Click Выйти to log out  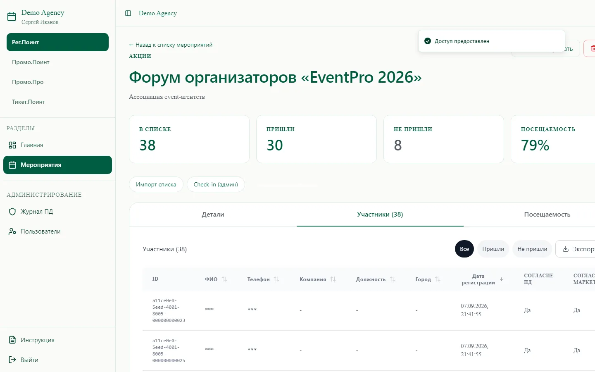(57, 360)
